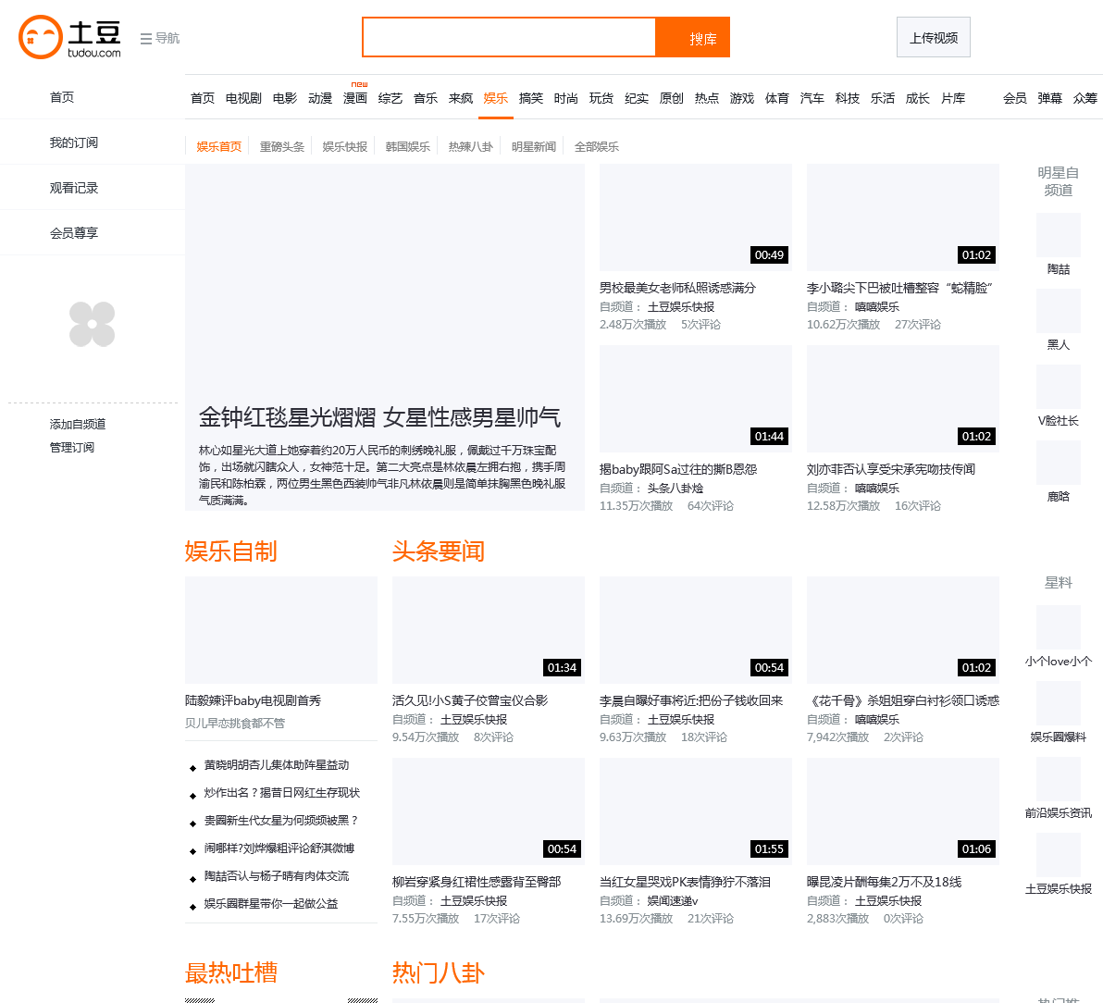The width and height of the screenshot is (1103, 1003).
Task: Open thumbnail for 活久见!小S黄子佼曾宝仪合影
Action: 489,630
